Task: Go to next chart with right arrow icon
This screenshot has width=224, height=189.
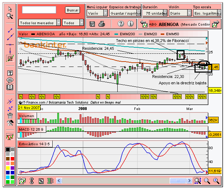Action: pyautogui.click(x=216, y=24)
